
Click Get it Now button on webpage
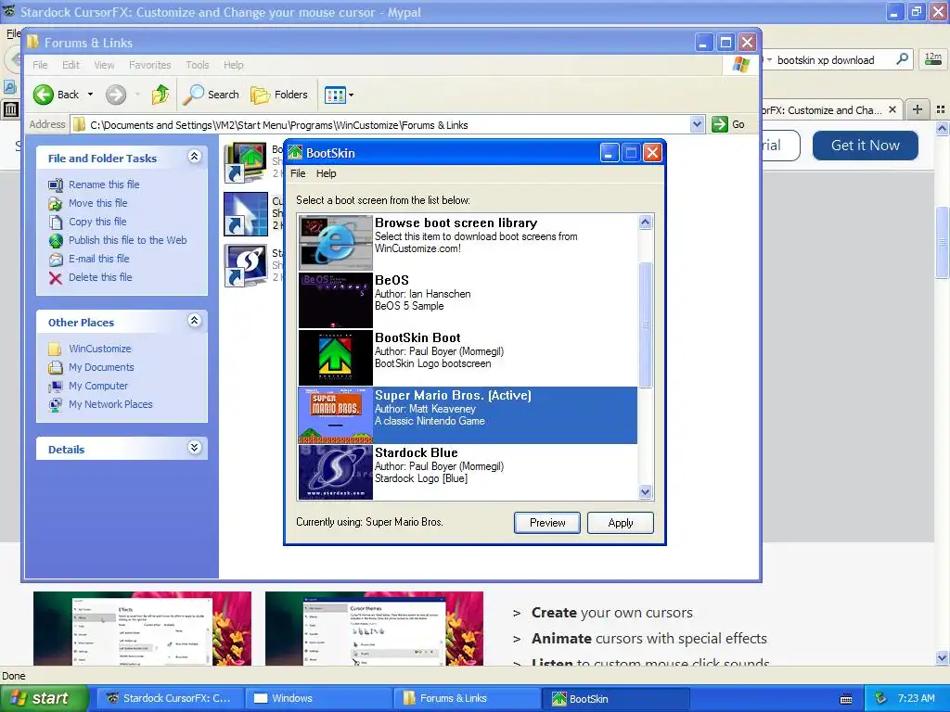866,146
